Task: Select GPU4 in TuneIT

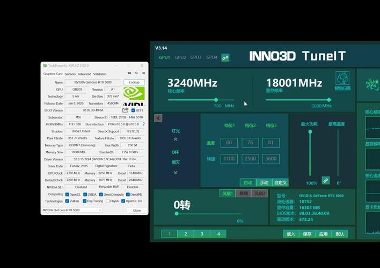Action: (x=211, y=57)
